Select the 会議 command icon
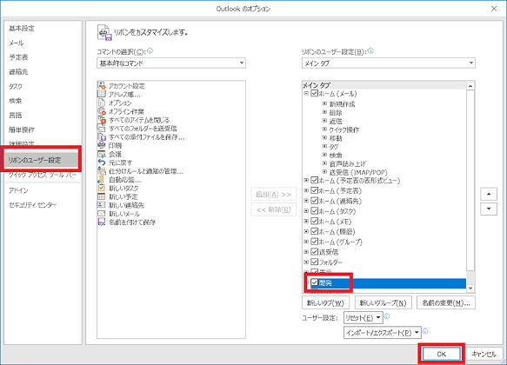This screenshot has width=507, height=365. pos(102,154)
